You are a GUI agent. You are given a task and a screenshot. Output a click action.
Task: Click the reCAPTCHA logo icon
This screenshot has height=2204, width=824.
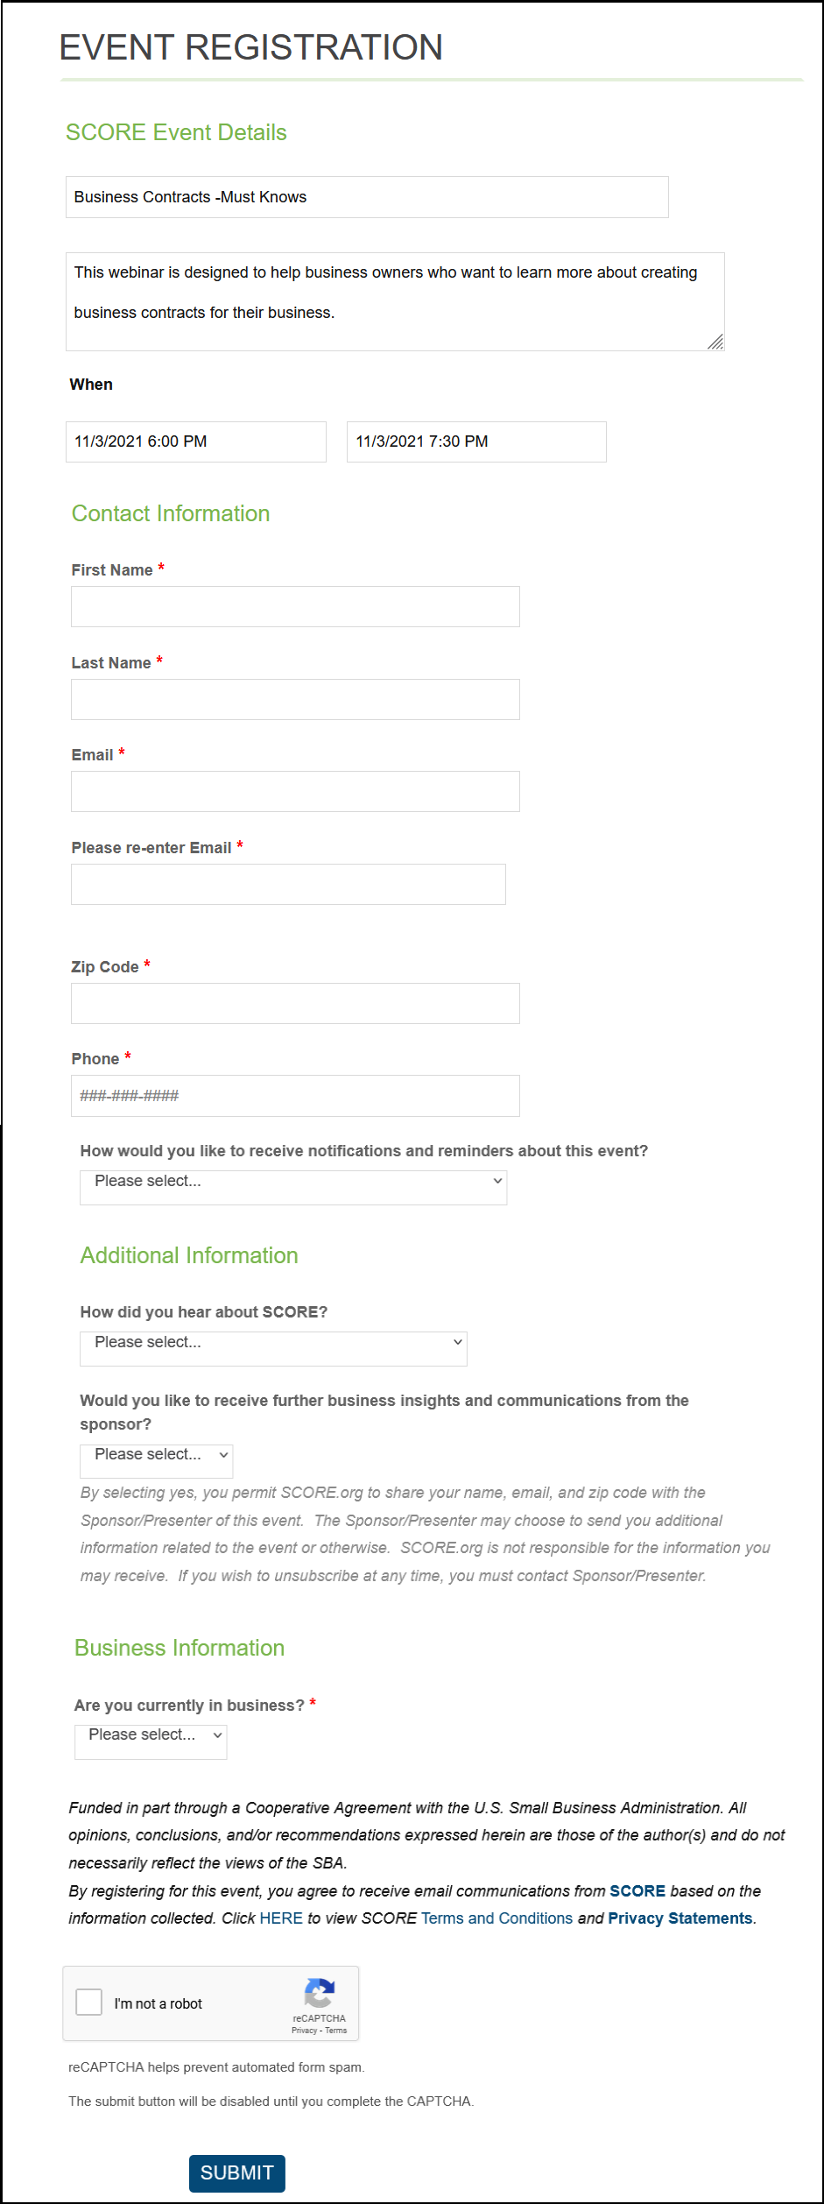(319, 1993)
